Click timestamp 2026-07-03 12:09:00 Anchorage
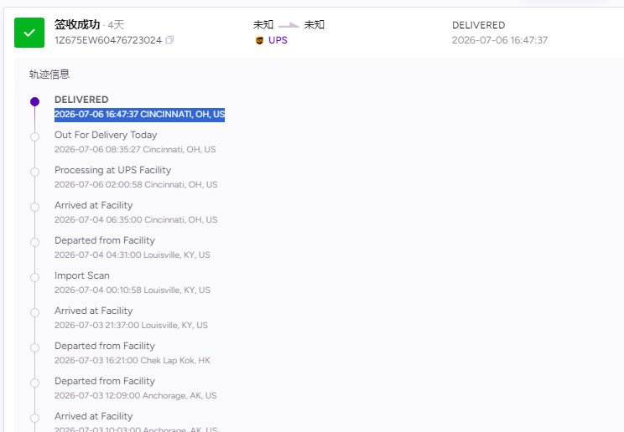The height and width of the screenshot is (432, 624). (x=135, y=395)
